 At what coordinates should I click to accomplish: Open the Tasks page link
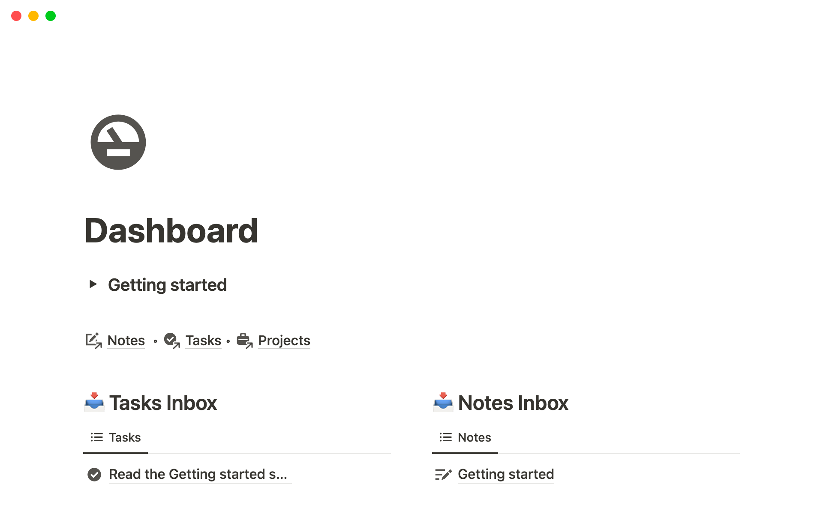tap(203, 341)
